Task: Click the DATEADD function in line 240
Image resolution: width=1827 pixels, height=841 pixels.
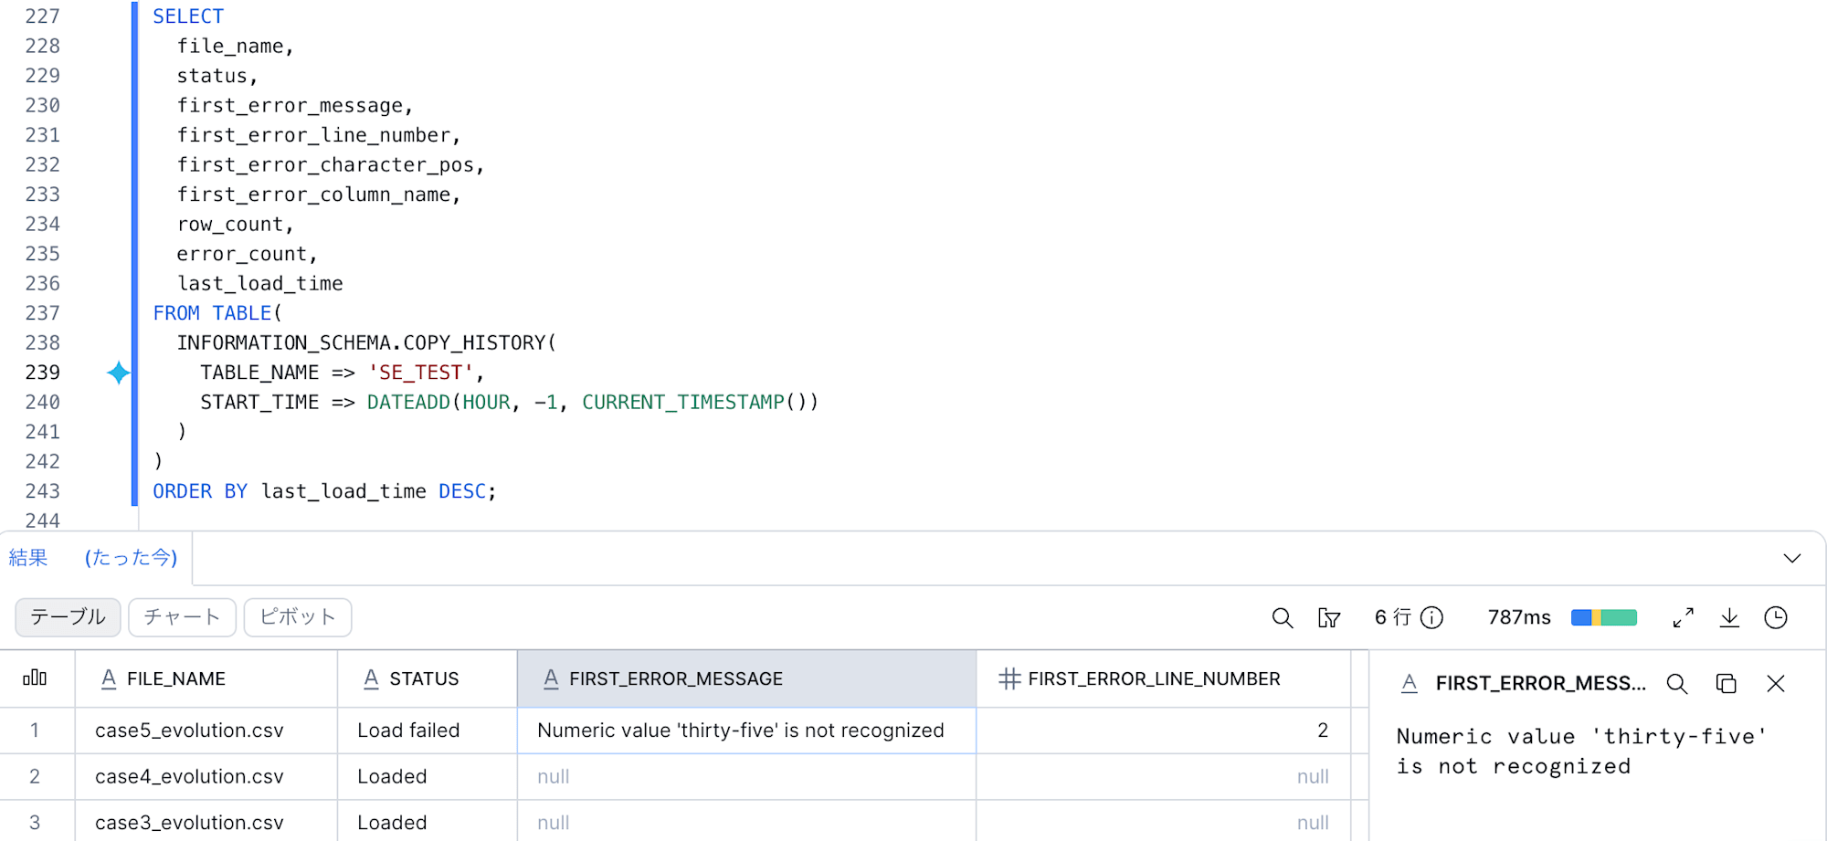Action: tap(408, 402)
